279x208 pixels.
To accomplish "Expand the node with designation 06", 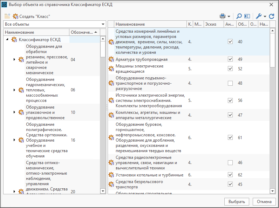I will 14,90.
